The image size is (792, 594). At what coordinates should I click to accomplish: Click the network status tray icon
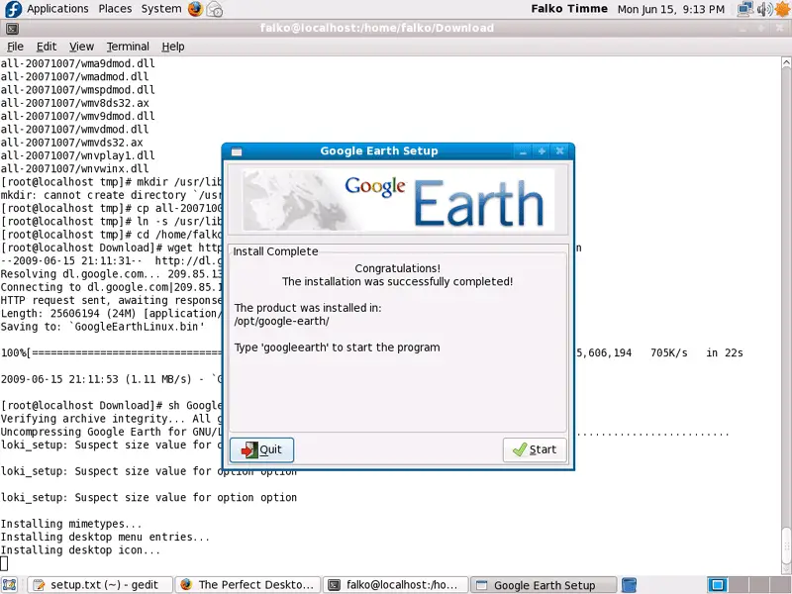pos(745,9)
